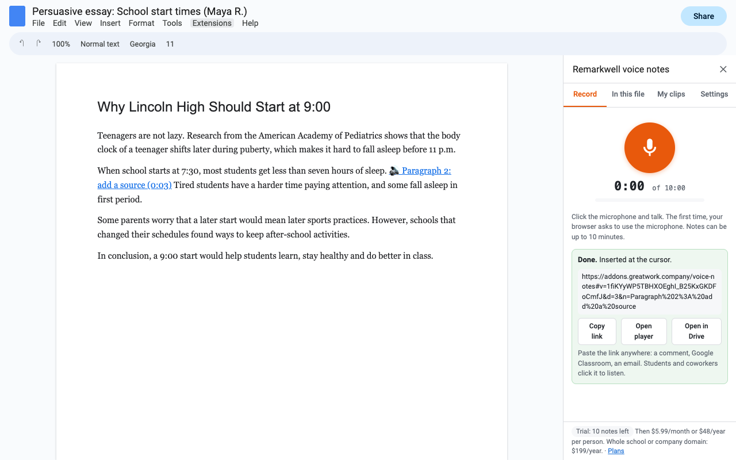Viewport: 736px width, 460px height.
Task: Click the document title 'Persuasive essay: School start times'
Action: point(140,11)
